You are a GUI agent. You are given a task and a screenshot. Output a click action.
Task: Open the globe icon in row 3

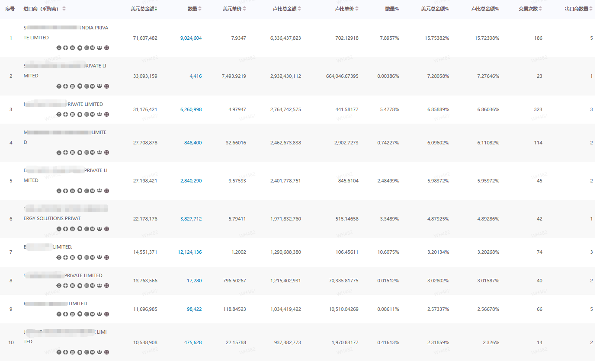(87, 115)
